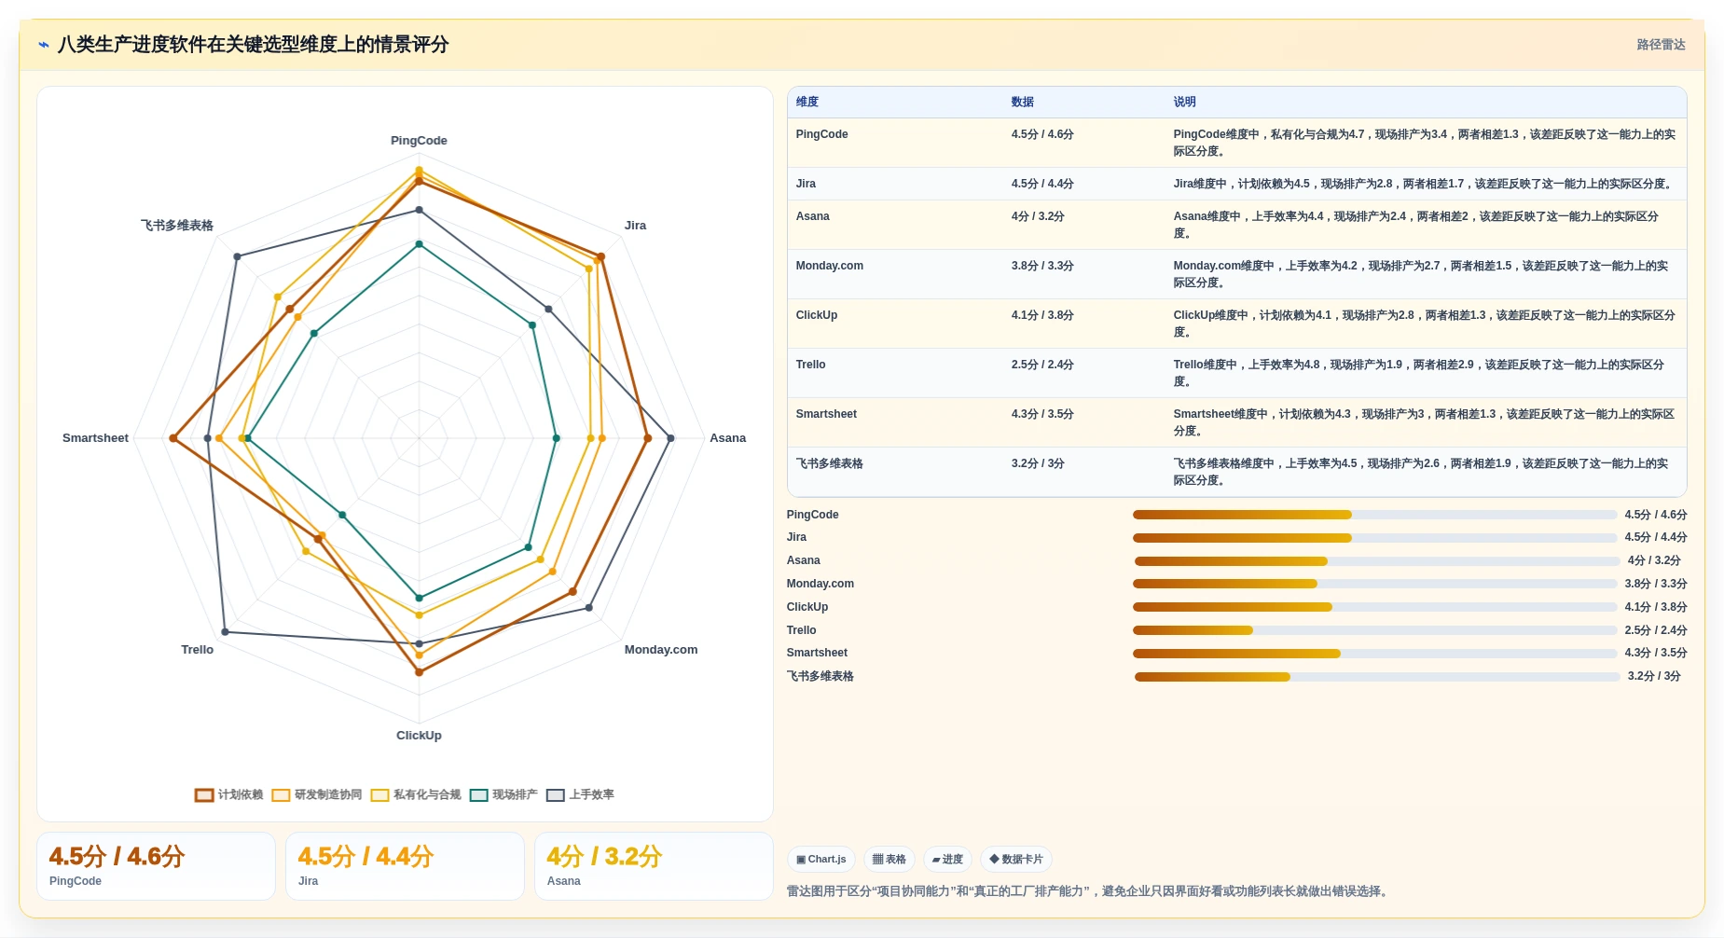Click the 说明 column header

click(1184, 102)
